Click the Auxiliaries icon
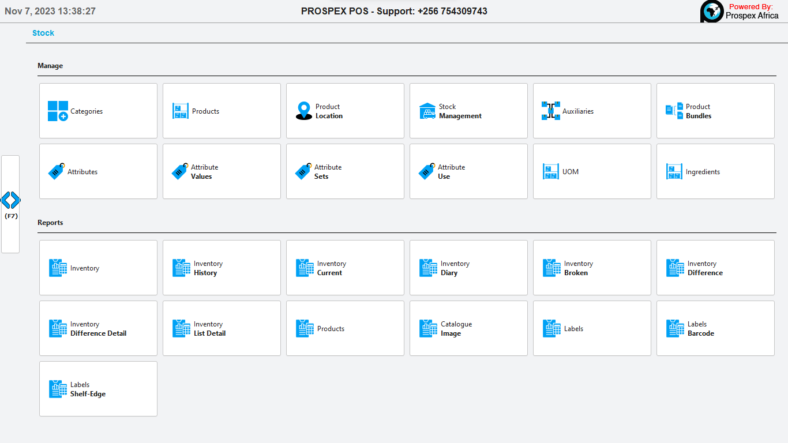This screenshot has height=443, width=788. coord(551,111)
